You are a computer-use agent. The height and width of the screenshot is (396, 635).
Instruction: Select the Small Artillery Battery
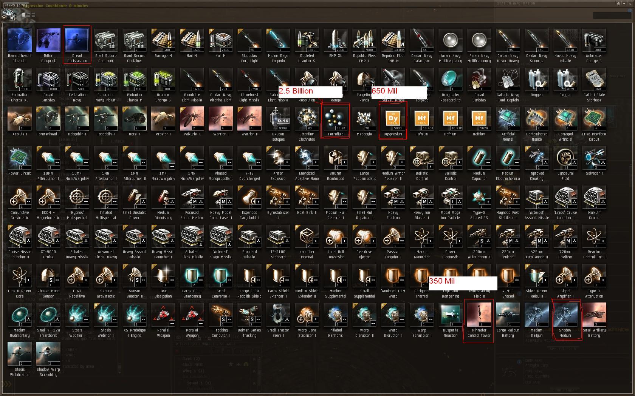[594, 320]
